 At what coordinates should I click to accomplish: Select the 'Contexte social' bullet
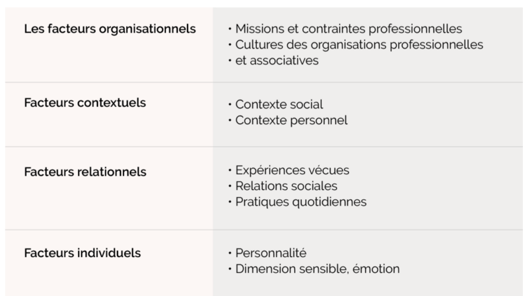(279, 104)
